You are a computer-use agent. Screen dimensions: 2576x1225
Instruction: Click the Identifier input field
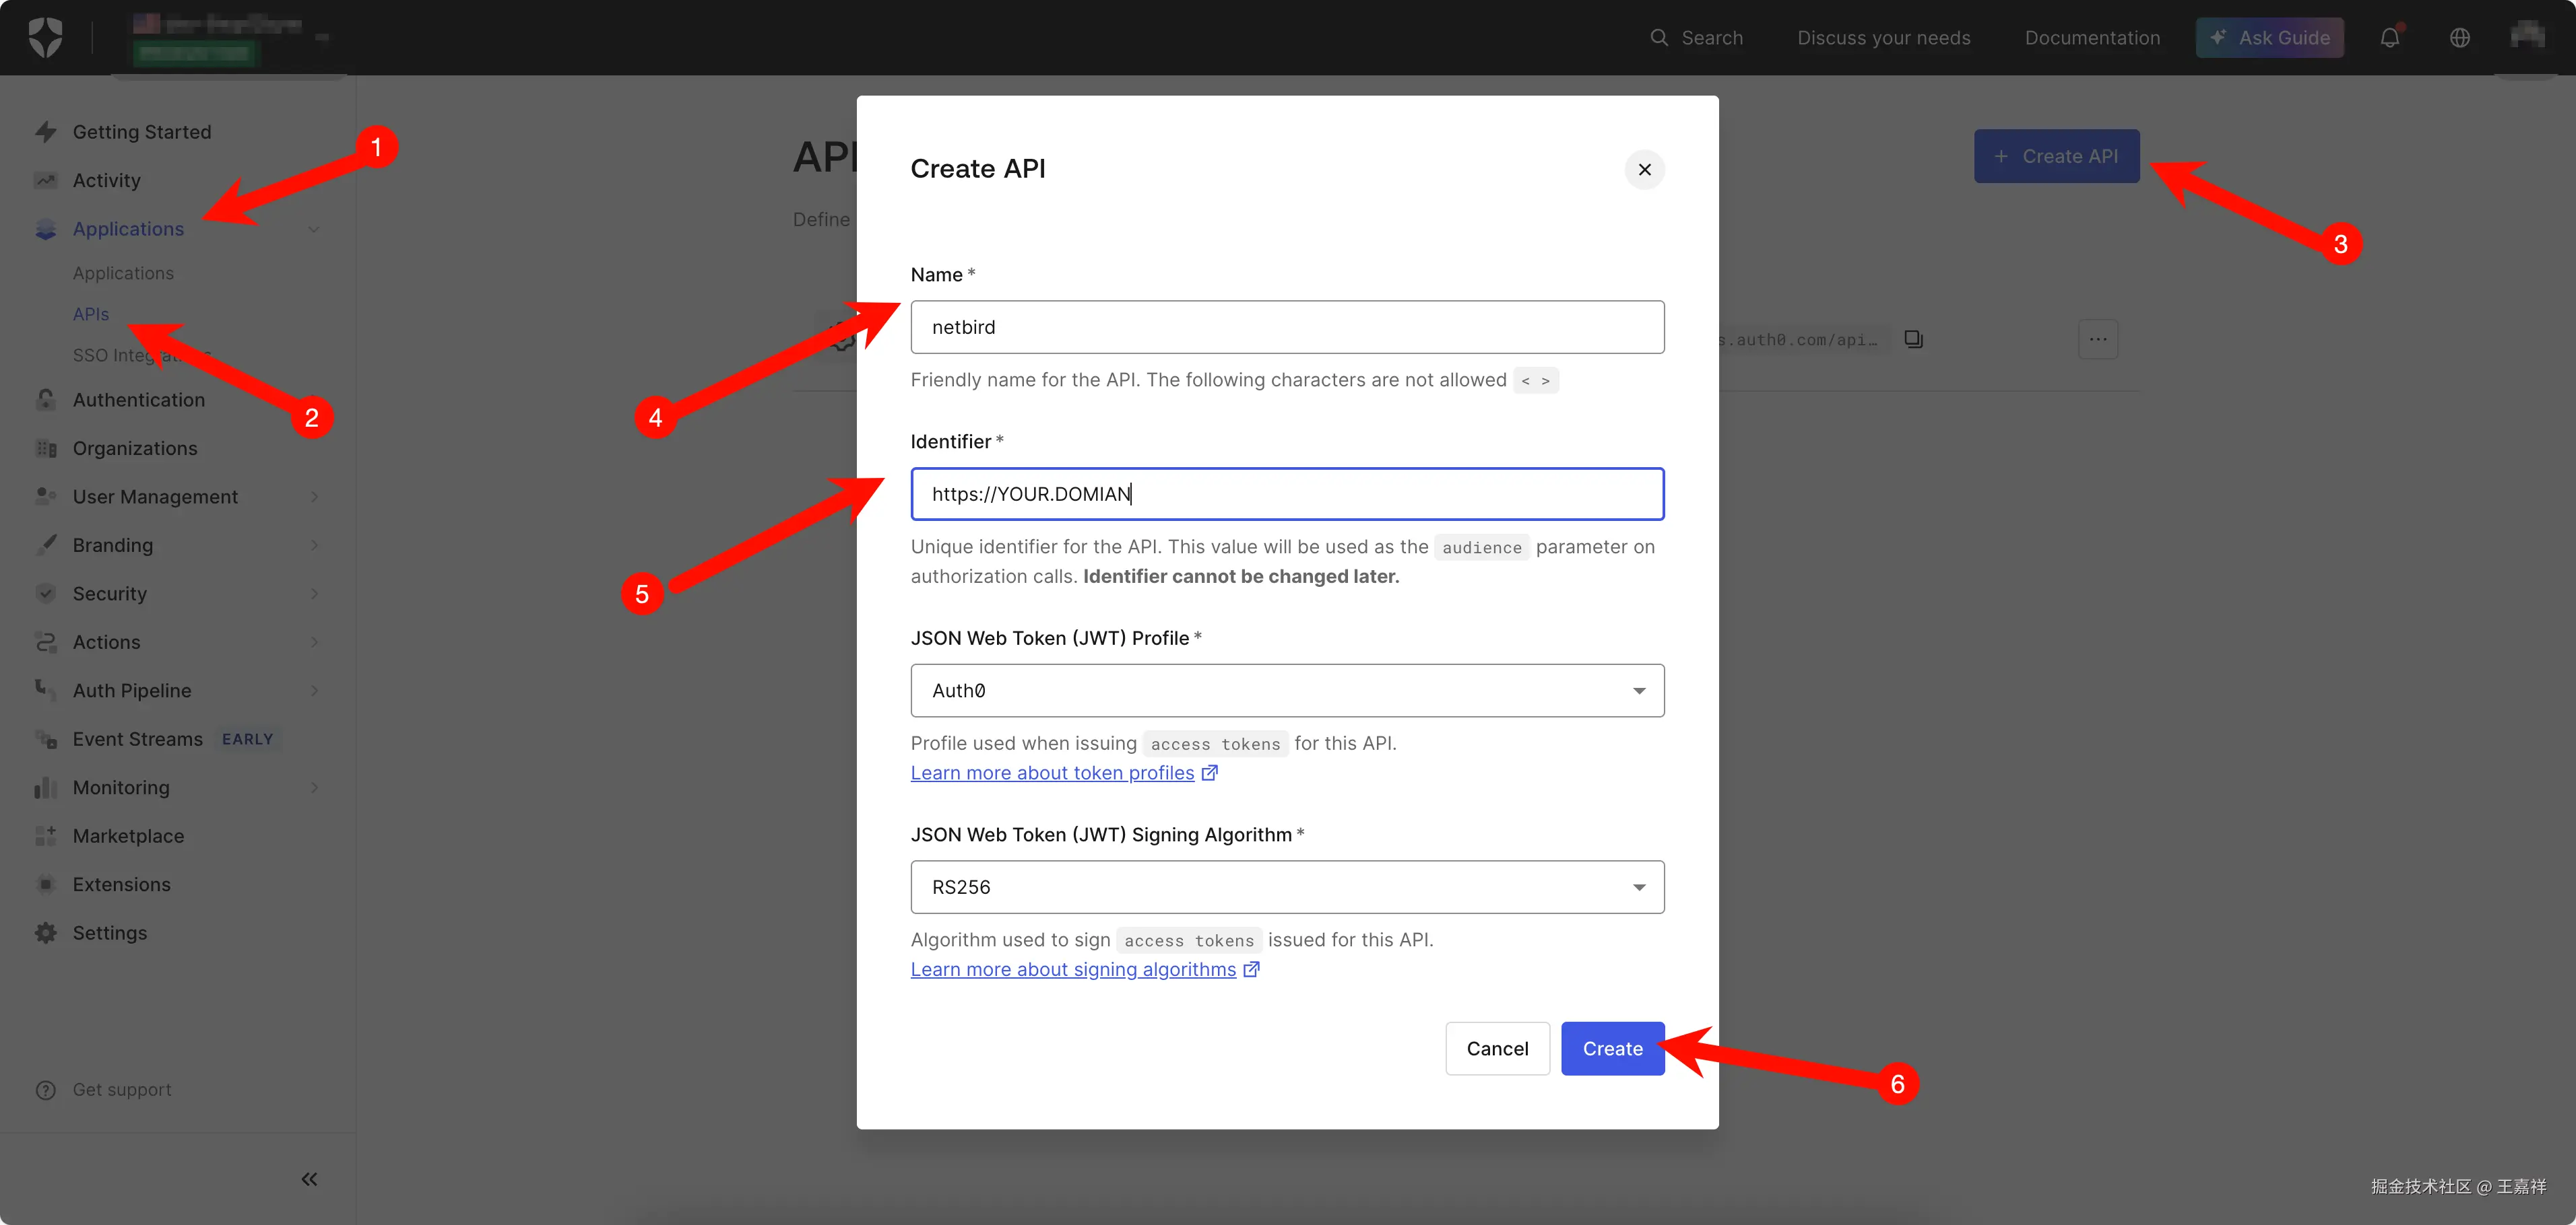pos(1286,493)
